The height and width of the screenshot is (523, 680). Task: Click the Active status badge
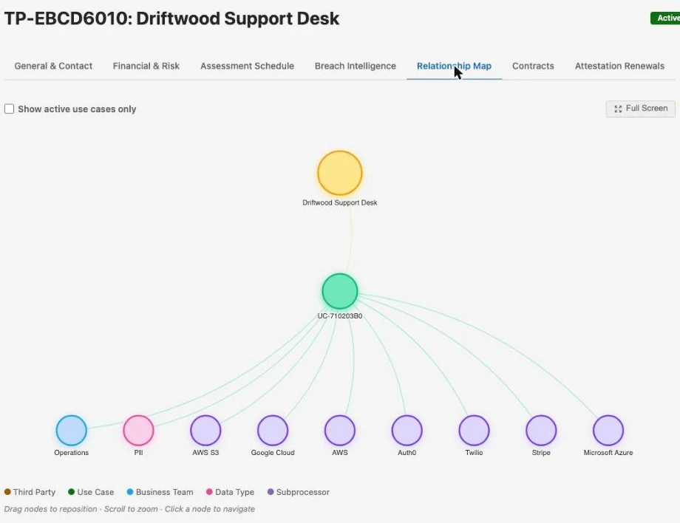point(665,18)
